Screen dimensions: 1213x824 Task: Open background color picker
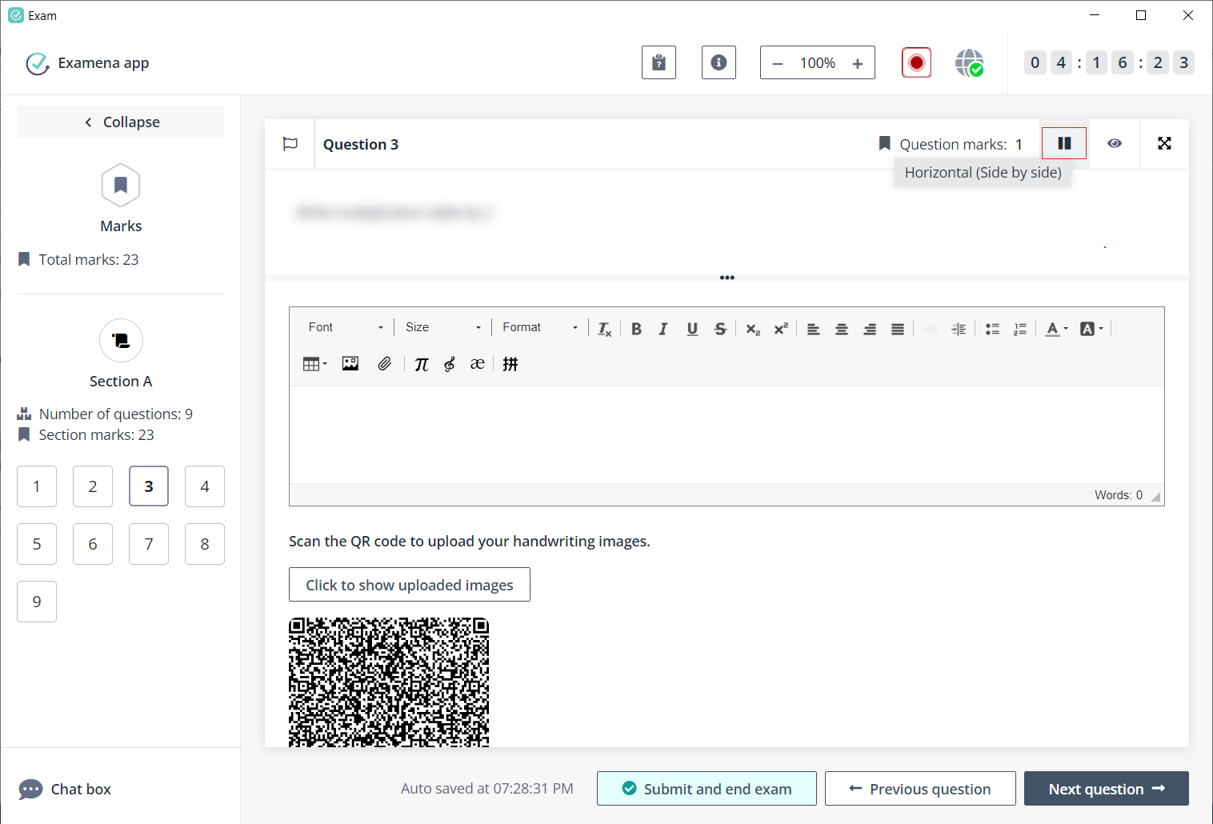1091,329
